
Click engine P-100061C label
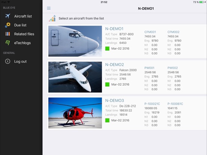point(175,104)
